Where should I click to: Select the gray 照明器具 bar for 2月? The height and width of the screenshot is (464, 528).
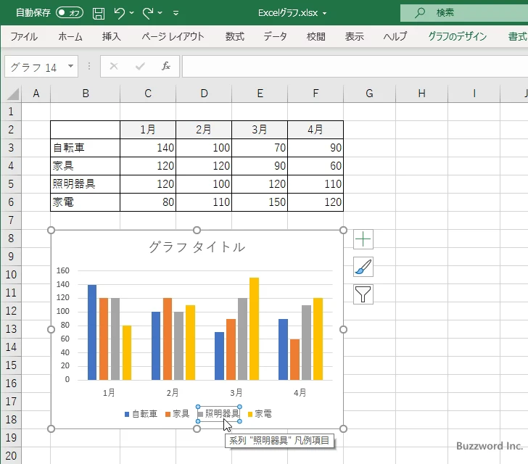[x=179, y=346]
